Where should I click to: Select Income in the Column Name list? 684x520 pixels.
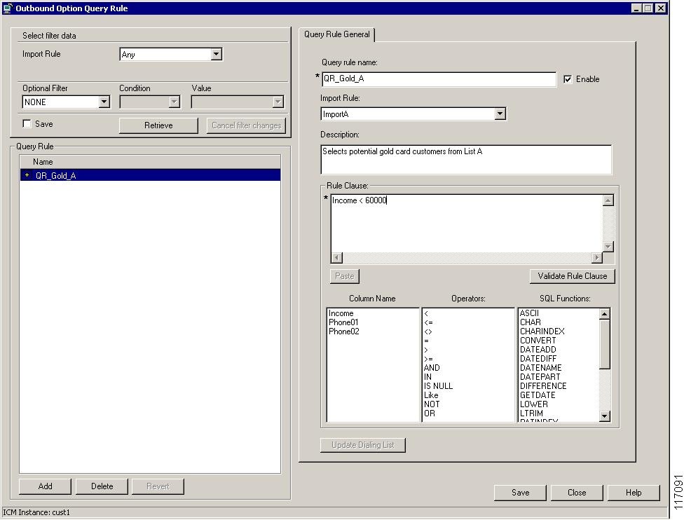point(341,313)
